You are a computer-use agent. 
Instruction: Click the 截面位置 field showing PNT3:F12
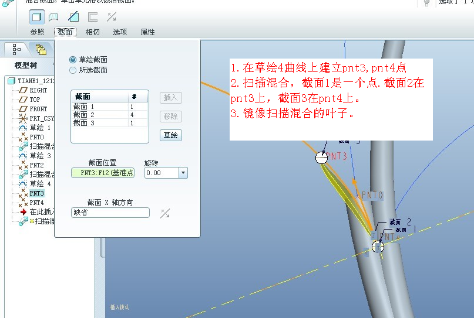[103, 173]
